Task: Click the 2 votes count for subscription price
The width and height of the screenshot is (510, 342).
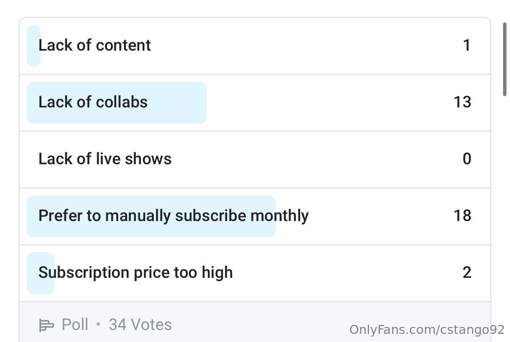Action: [467, 272]
